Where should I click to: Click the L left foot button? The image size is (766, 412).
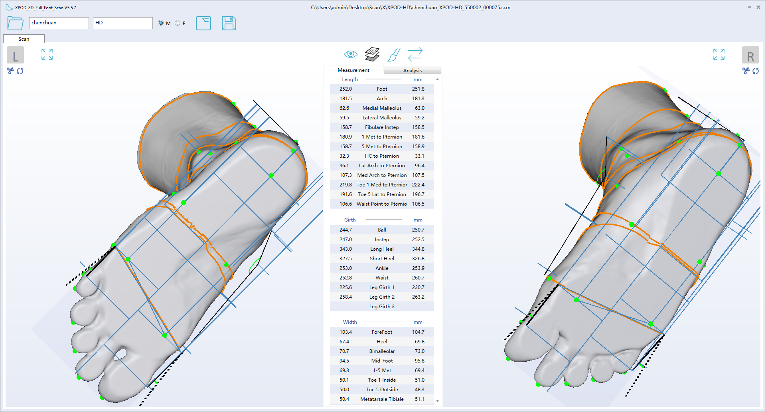pyautogui.click(x=15, y=55)
